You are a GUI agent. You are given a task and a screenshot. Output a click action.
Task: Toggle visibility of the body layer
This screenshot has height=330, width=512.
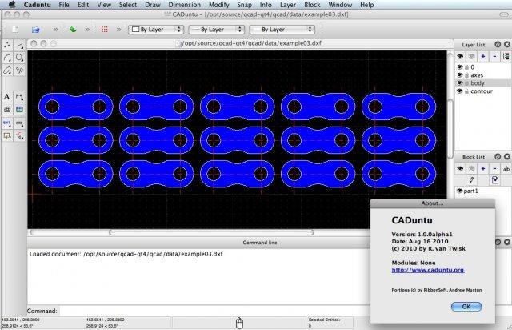(x=460, y=83)
